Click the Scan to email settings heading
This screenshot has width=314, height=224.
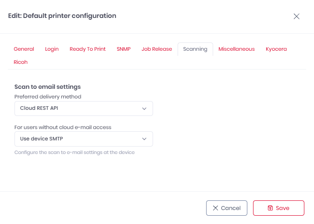coord(47,87)
